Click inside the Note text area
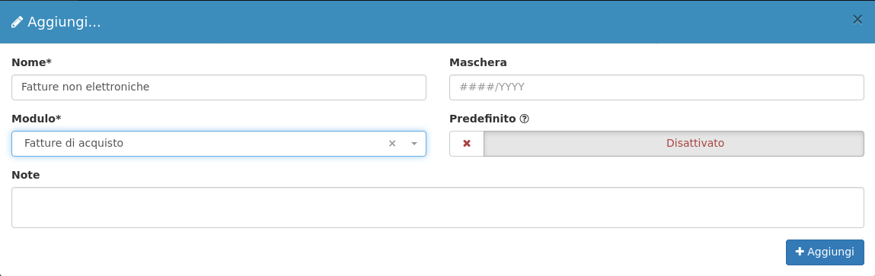Viewport: 875px width, 276px height. (x=437, y=208)
